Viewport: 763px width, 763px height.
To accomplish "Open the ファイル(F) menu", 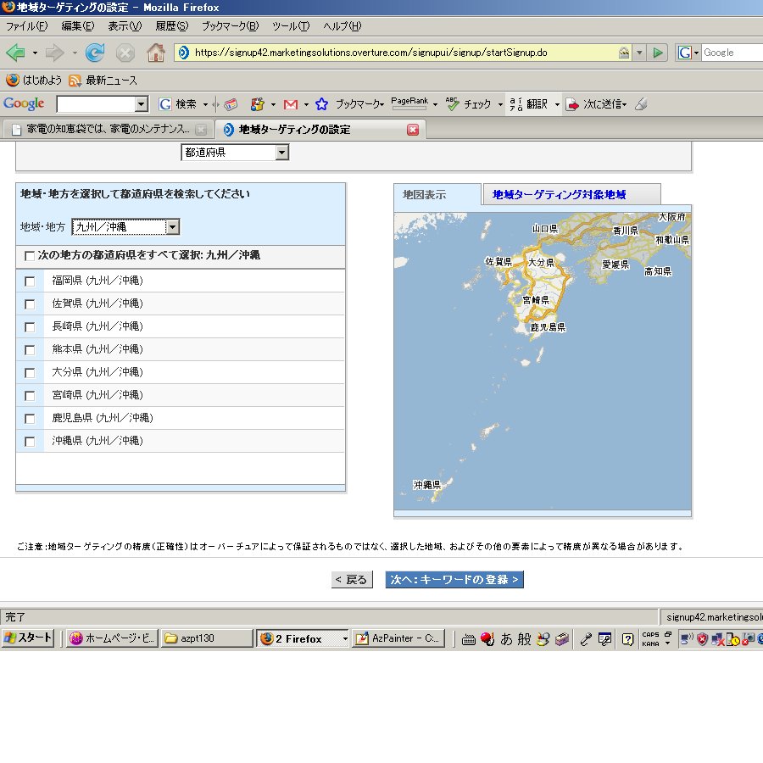I will (x=26, y=26).
